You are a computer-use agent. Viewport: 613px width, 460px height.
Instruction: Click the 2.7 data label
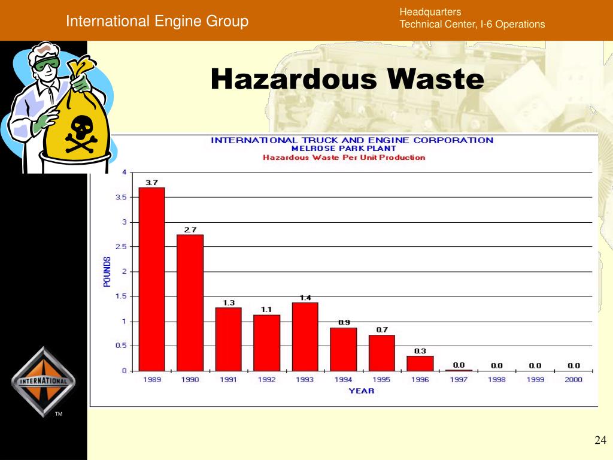coord(190,229)
